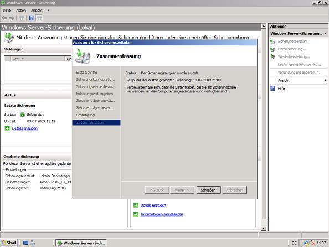Select Zieldatenträger bezeichnen wizard step
The image size is (329, 247).
95,108
